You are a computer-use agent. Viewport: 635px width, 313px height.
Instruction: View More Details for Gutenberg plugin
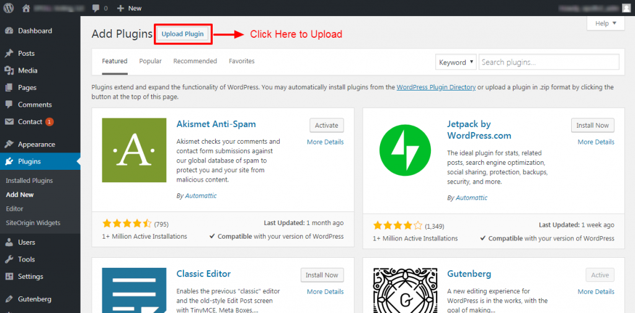pyautogui.click(x=596, y=291)
